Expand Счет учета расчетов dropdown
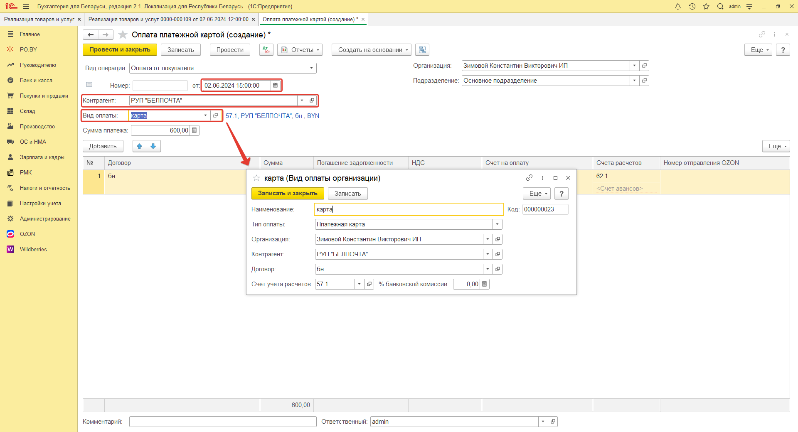The height and width of the screenshot is (432, 798). [359, 284]
